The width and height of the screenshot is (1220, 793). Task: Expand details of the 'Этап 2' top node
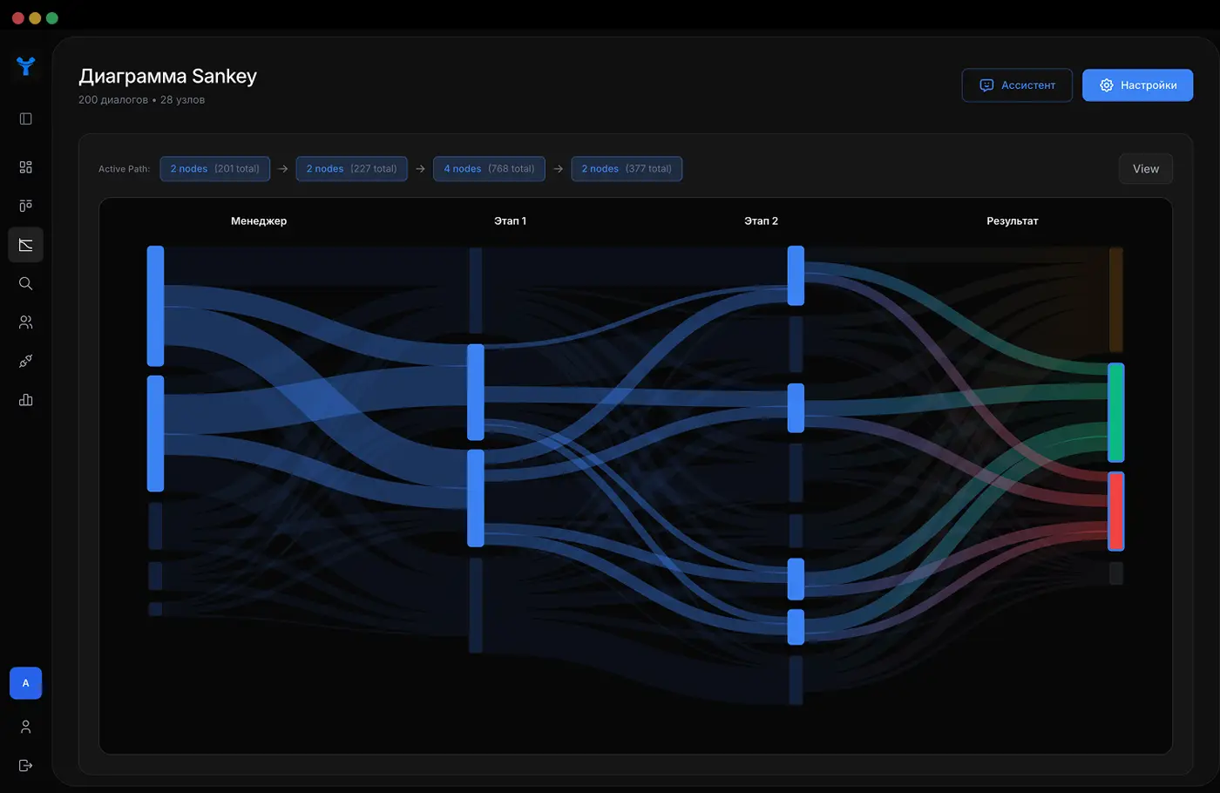point(795,274)
